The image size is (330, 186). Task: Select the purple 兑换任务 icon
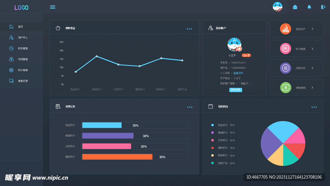pyautogui.click(x=285, y=68)
